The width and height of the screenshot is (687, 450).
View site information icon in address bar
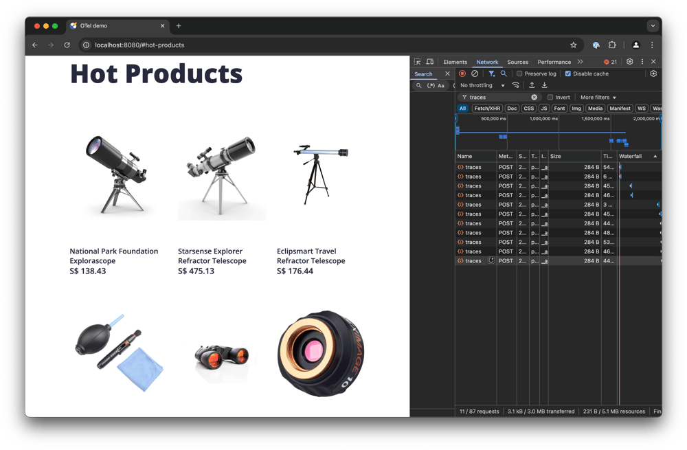click(87, 45)
